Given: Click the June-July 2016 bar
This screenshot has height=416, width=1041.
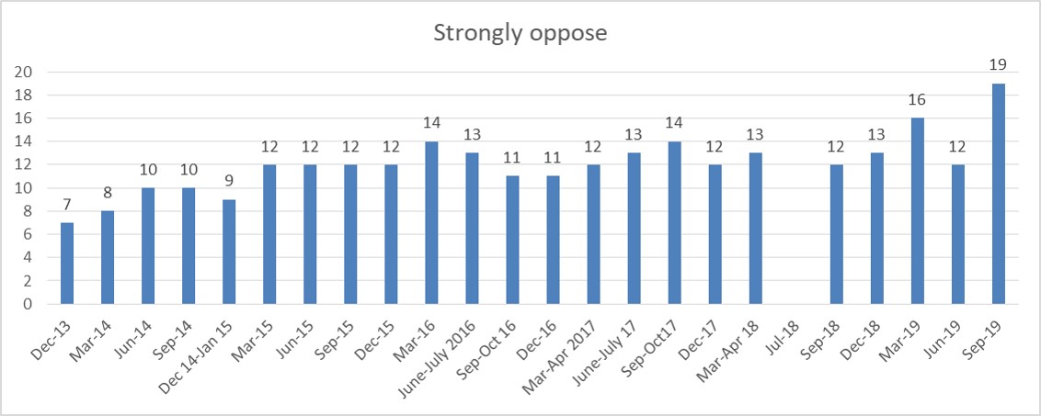Looking at the screenshot, I should point(472,228).
